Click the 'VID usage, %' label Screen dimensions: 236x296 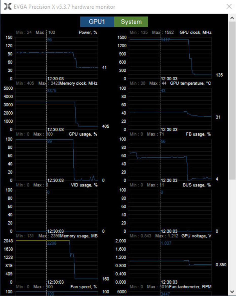pos(84,185)
